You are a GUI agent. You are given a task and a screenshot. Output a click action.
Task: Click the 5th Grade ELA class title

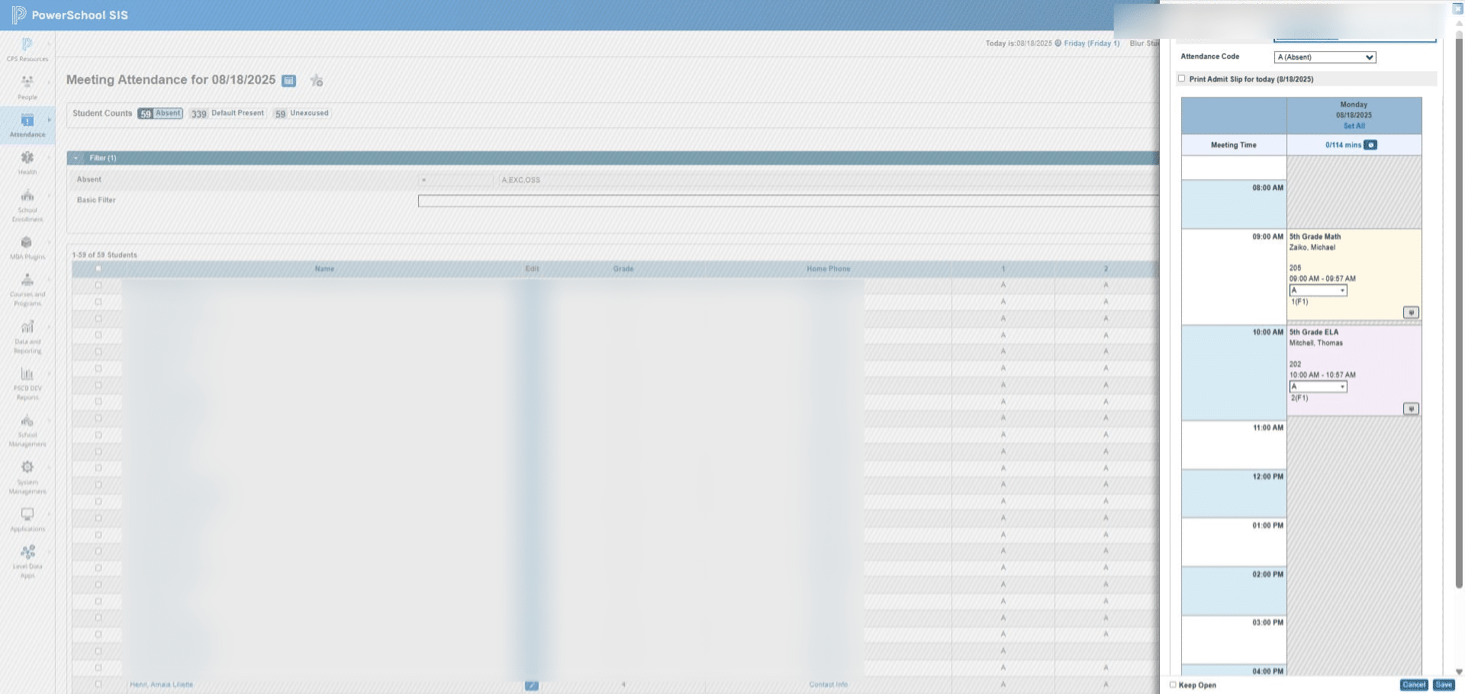coord(1314,333)
